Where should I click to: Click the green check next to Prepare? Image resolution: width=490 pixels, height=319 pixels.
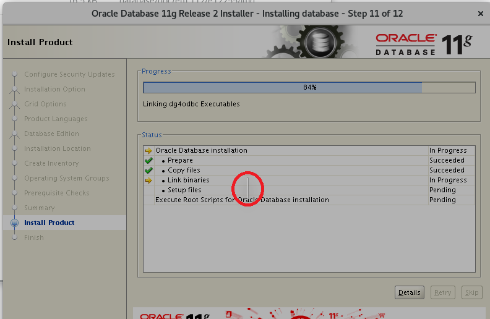[x=148, y=161]
